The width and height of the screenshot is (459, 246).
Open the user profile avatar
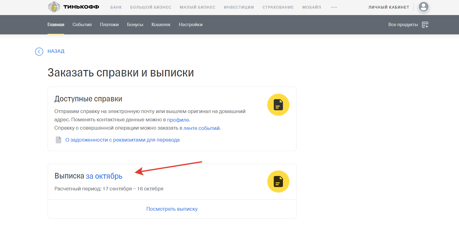click(424, 7)
